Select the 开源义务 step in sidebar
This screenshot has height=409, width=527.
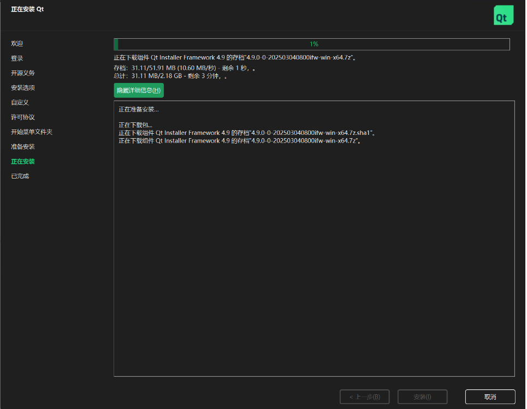point(23,73)
